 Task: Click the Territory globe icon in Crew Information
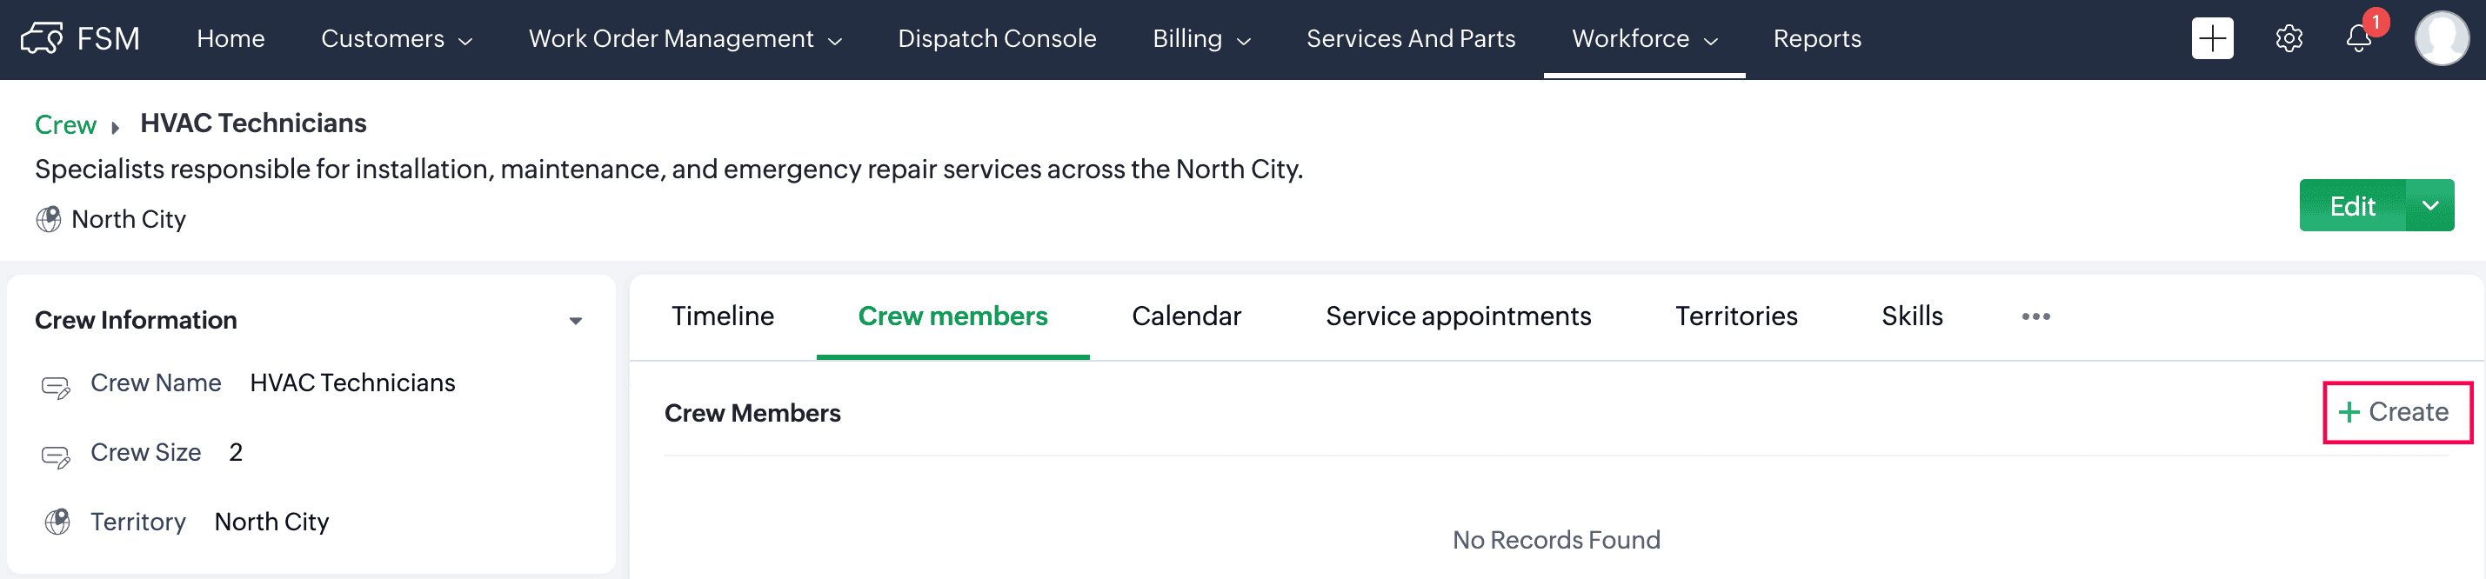coord(58,522)
